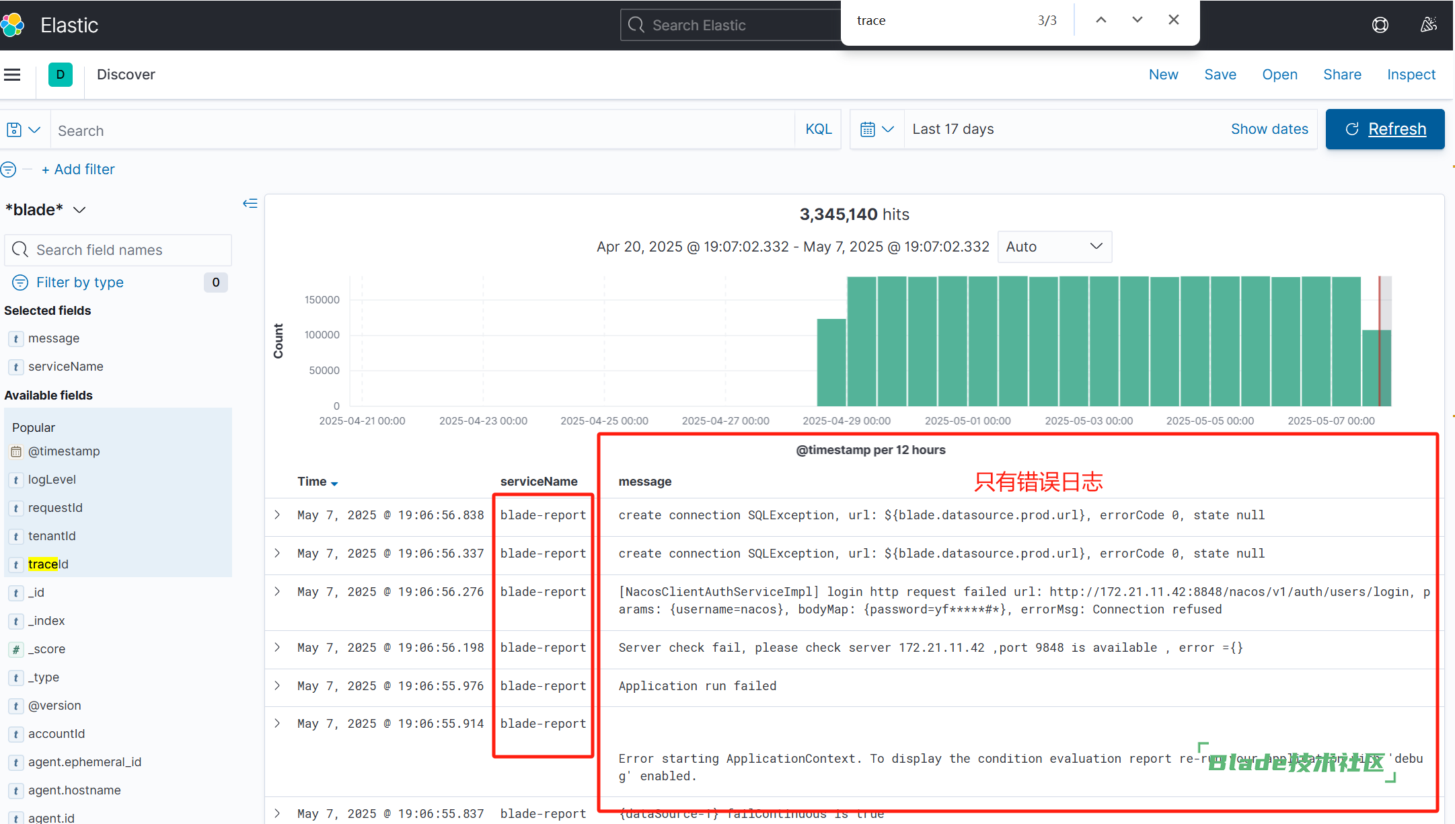Open the calendar quick date menu

pos(877,129)
